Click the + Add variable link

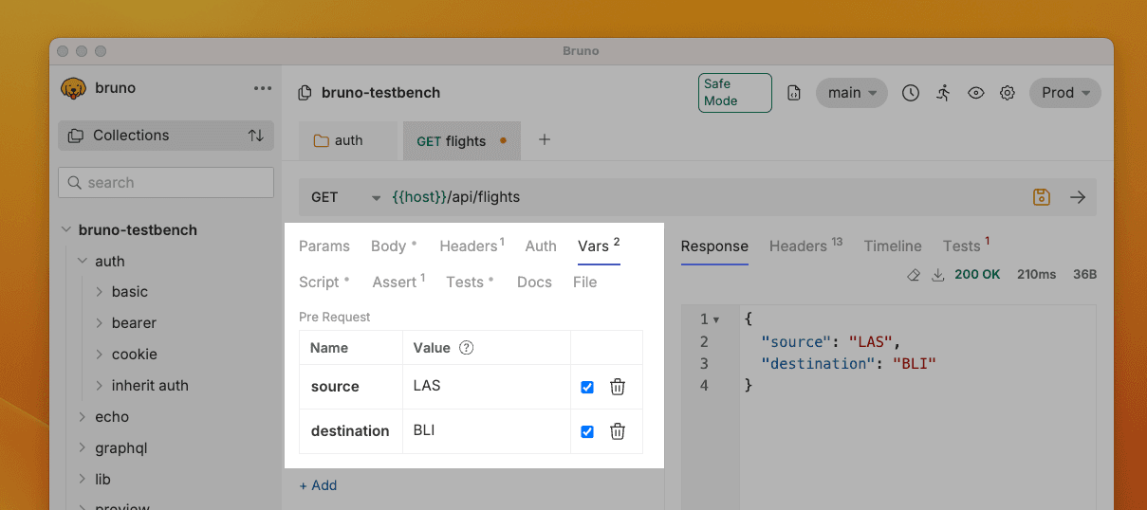pyautogui.click(x=318, y=485)
